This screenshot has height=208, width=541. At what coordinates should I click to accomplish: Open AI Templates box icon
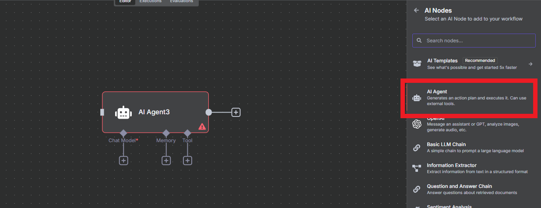[x=417, y=64]
